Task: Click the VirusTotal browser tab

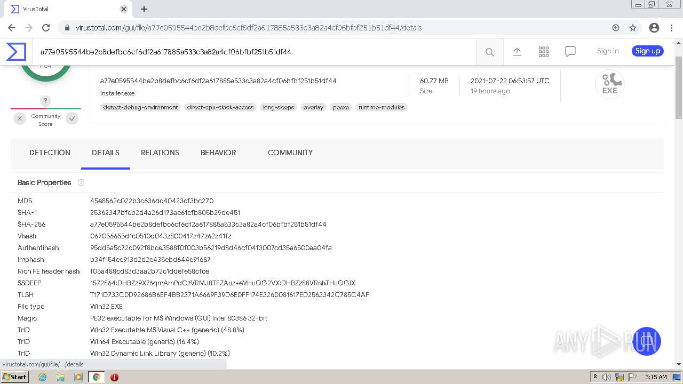Action: tap(69, 9)
